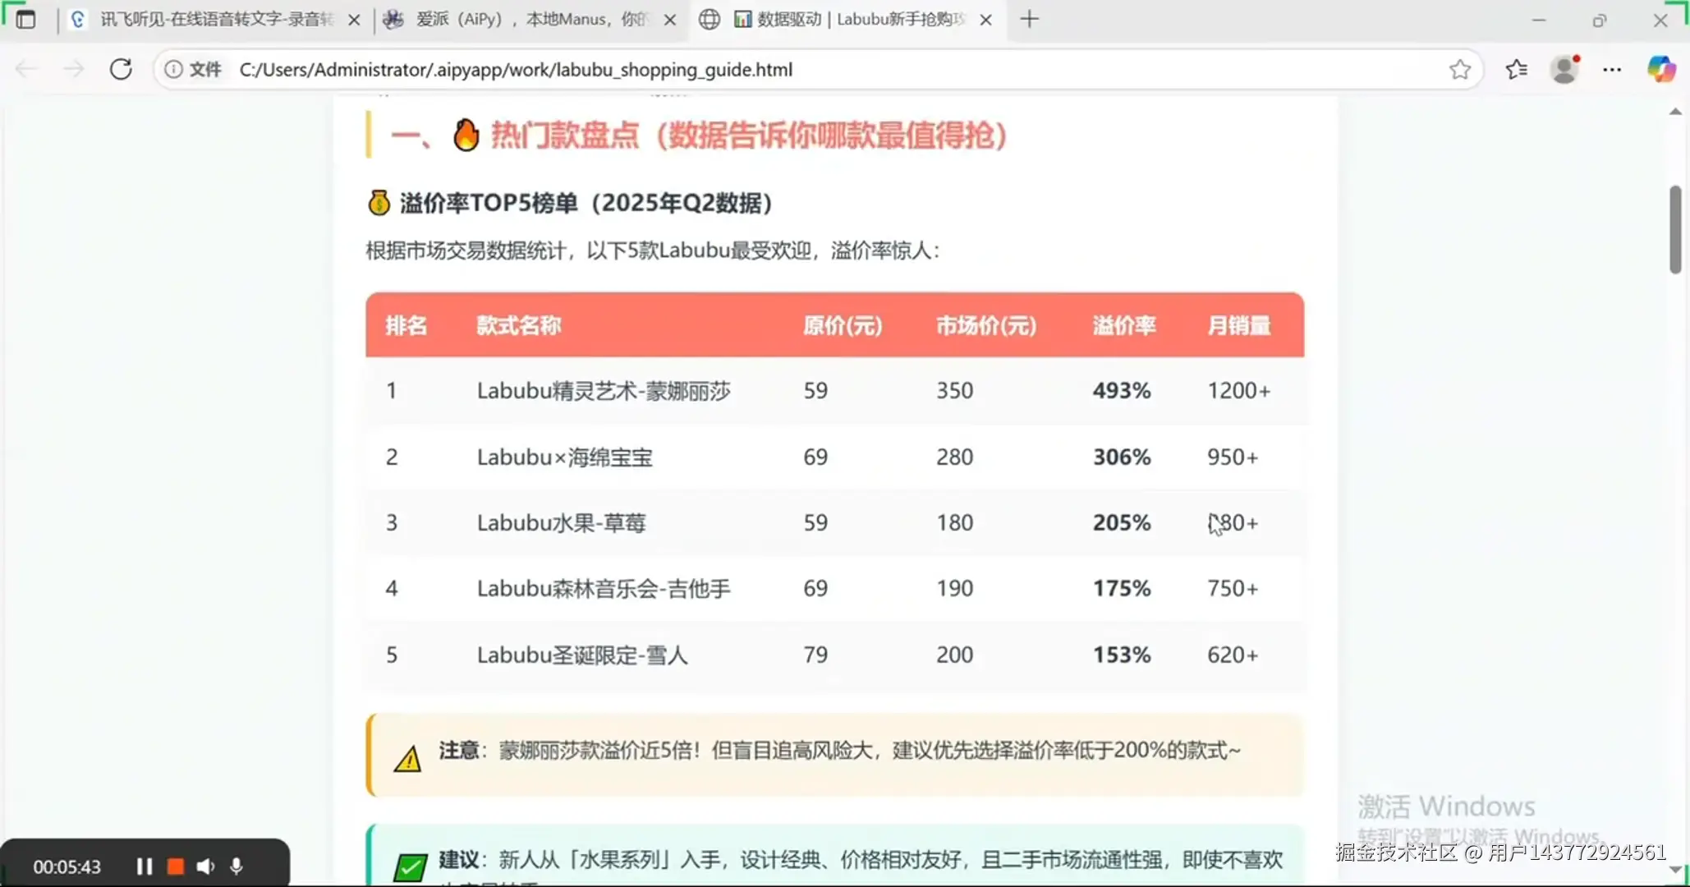Stop the recording with orange square
Viewport: 1690px width, 887px height.
point(175,866)
